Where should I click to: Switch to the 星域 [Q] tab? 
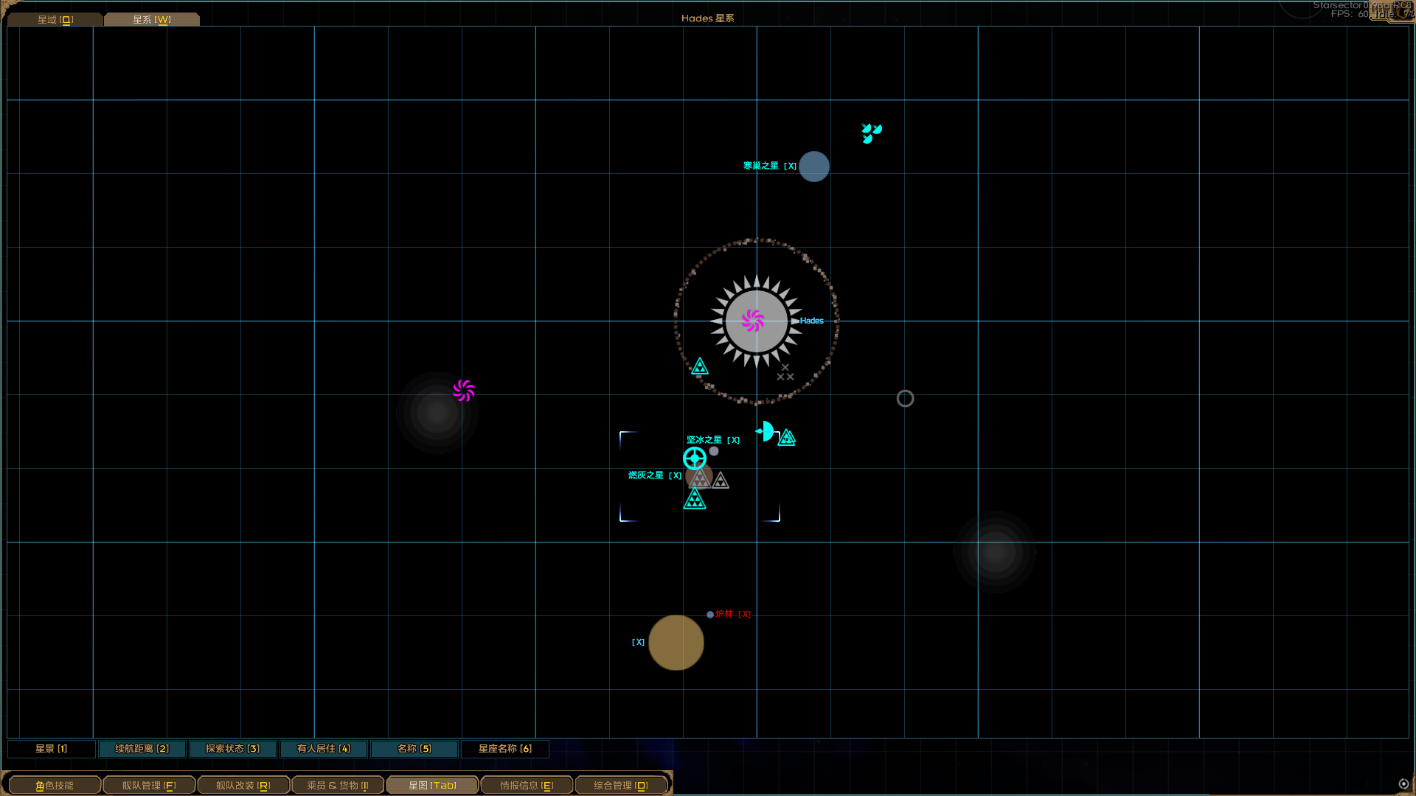pos(55,20)
